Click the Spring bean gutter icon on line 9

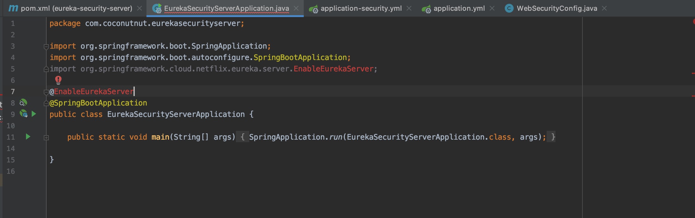pos(23,114)
